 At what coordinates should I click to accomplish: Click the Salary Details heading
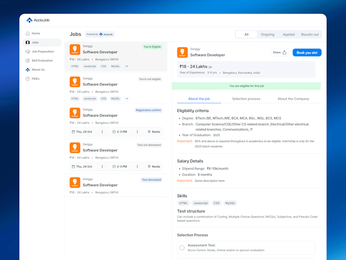(190, 161)
